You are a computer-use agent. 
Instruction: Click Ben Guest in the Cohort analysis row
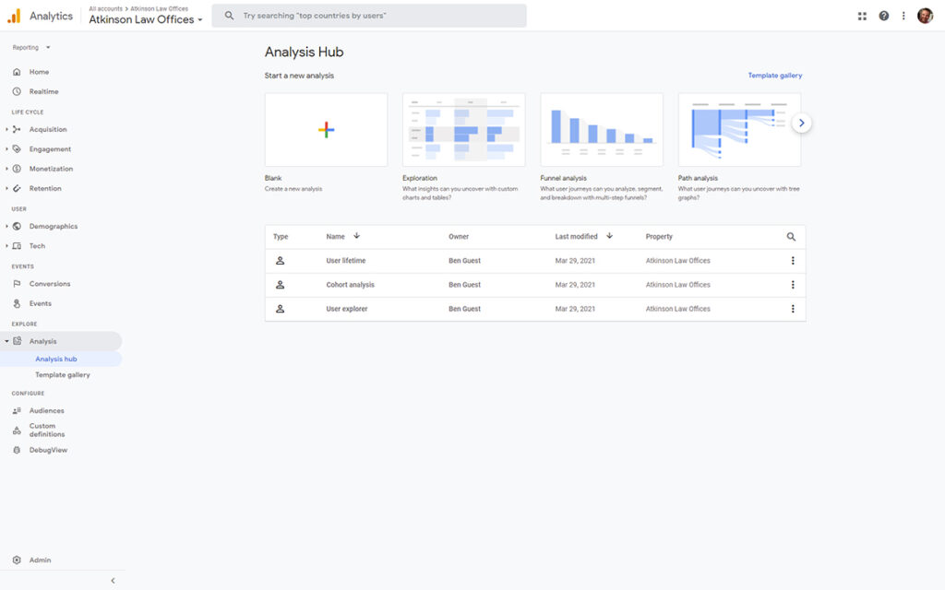465,285
